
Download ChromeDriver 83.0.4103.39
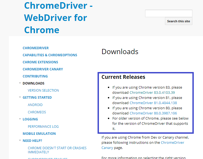152,93
